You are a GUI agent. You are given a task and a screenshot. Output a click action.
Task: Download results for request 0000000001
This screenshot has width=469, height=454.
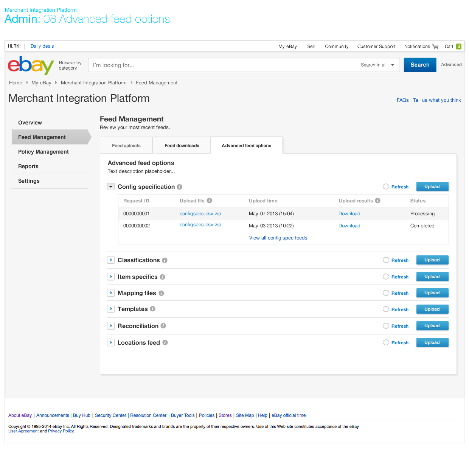[349, 214]
